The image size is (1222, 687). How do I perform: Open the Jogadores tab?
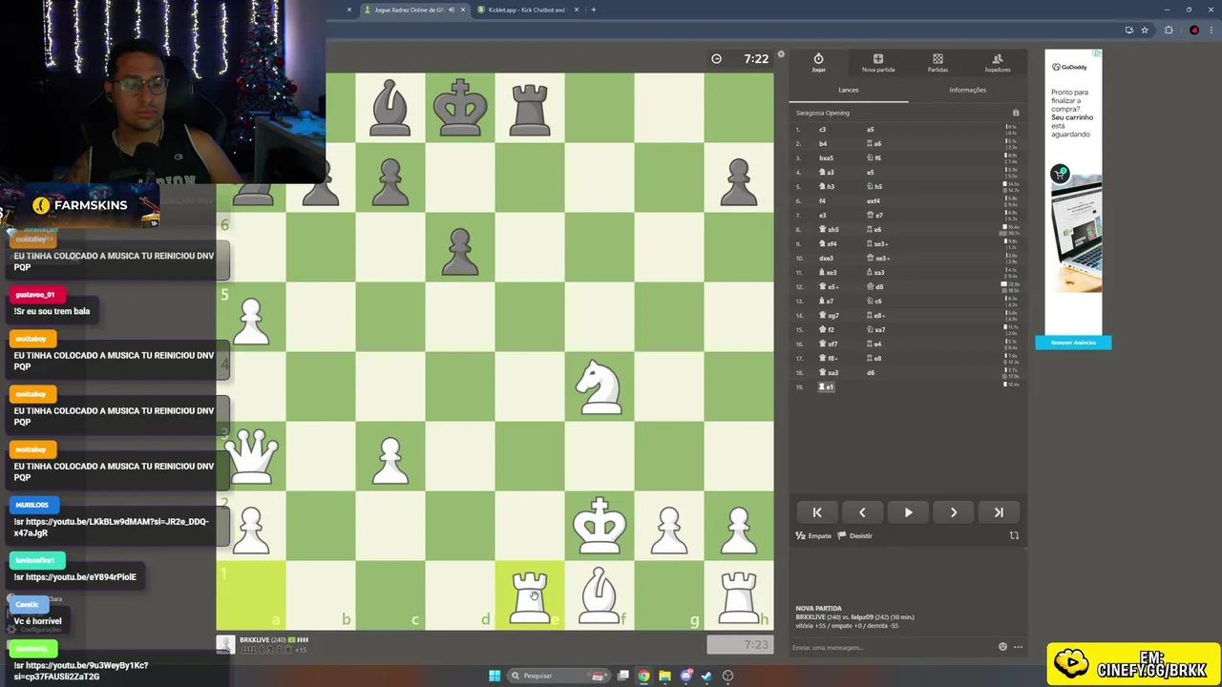[998, 63]
